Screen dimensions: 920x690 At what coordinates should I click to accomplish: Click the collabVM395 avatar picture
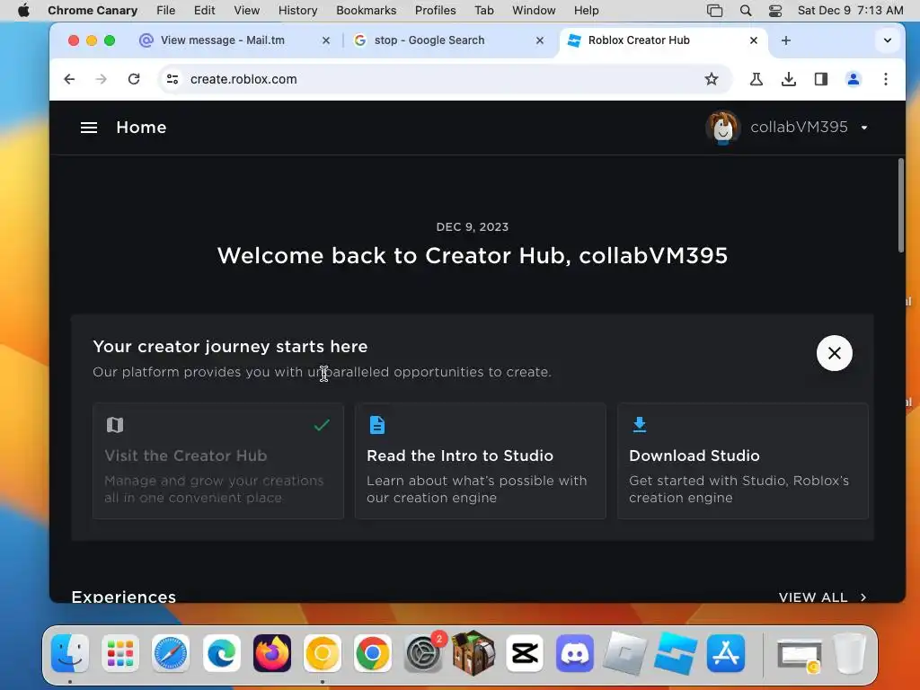point(722,128)
